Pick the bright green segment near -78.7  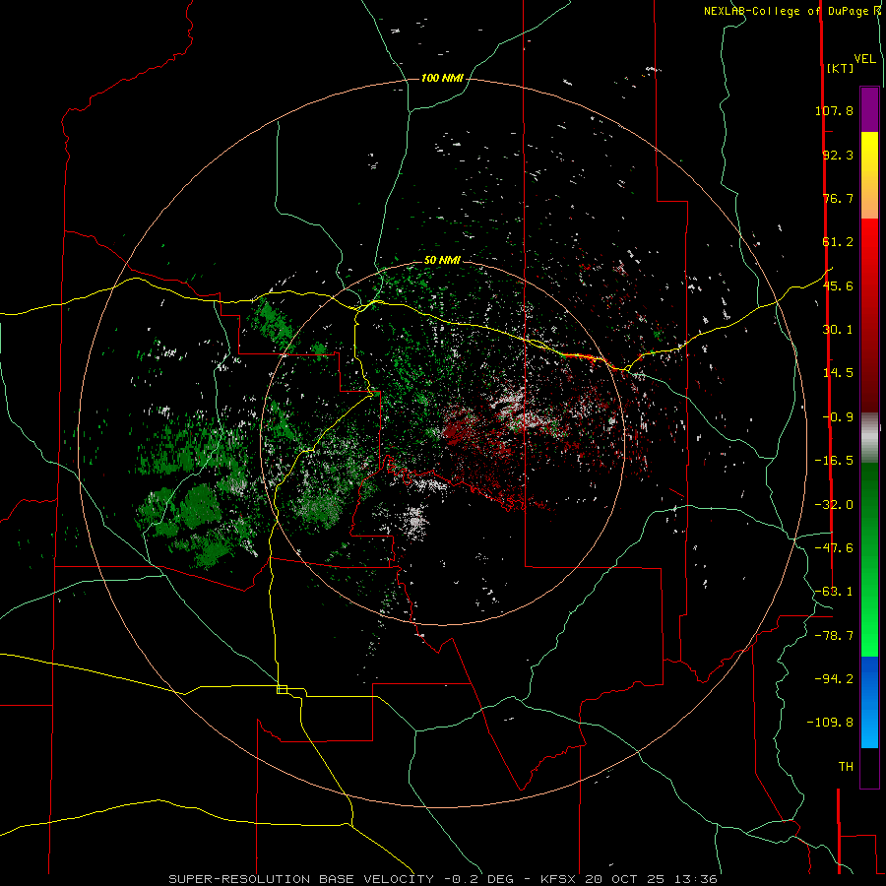click(869, 636)
